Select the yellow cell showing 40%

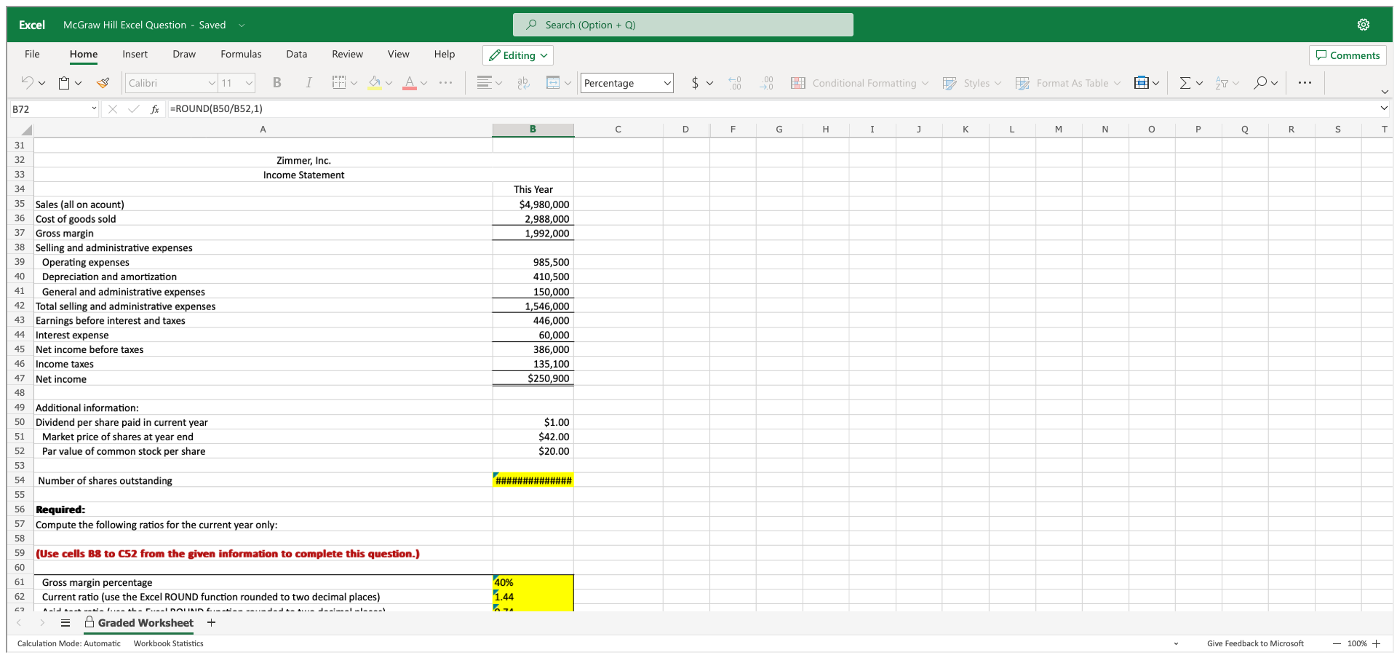pyautogui.click(x=533, y=582)
